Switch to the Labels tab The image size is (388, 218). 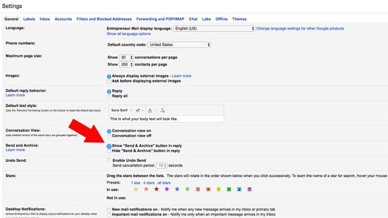[29, 19]
